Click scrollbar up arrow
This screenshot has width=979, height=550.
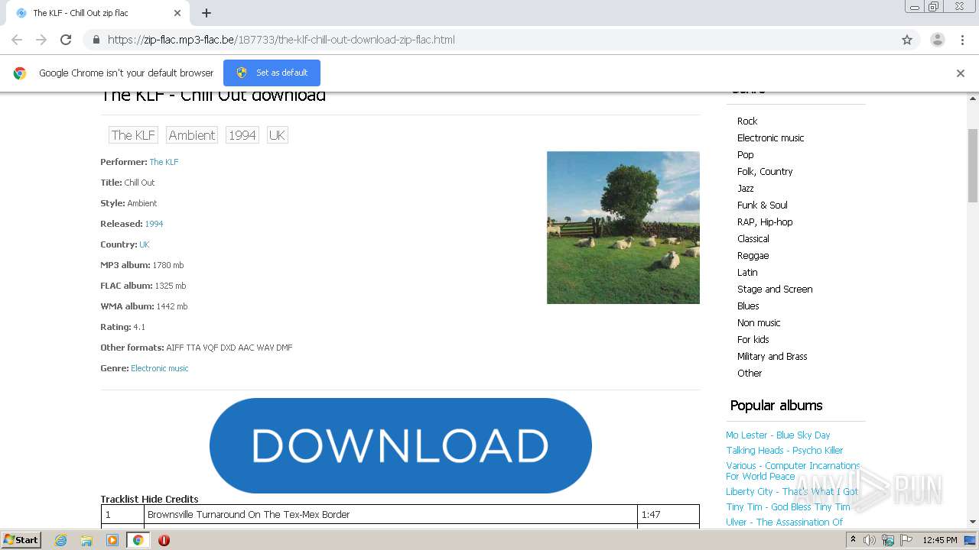(973, 97)
